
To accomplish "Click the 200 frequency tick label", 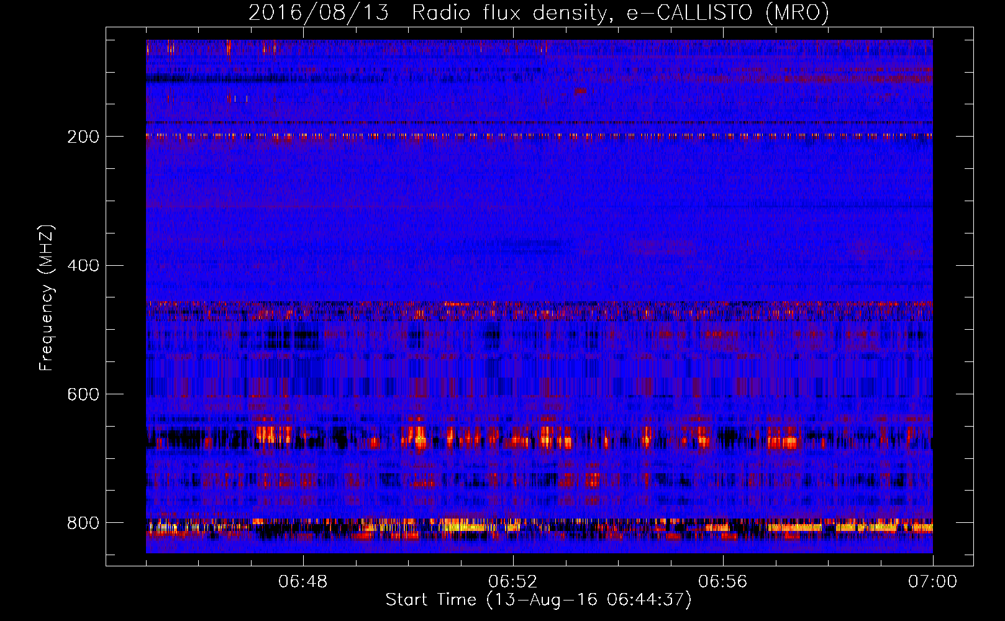I will [x=83, y=137].
